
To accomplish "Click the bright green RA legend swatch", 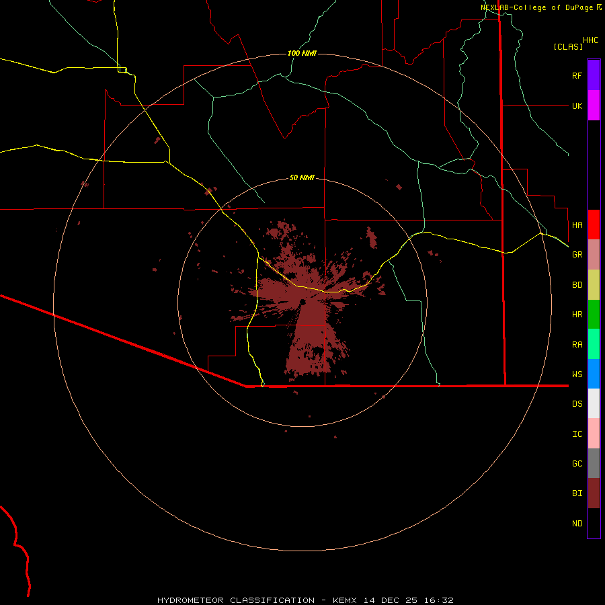I will (x=594, y=344).
